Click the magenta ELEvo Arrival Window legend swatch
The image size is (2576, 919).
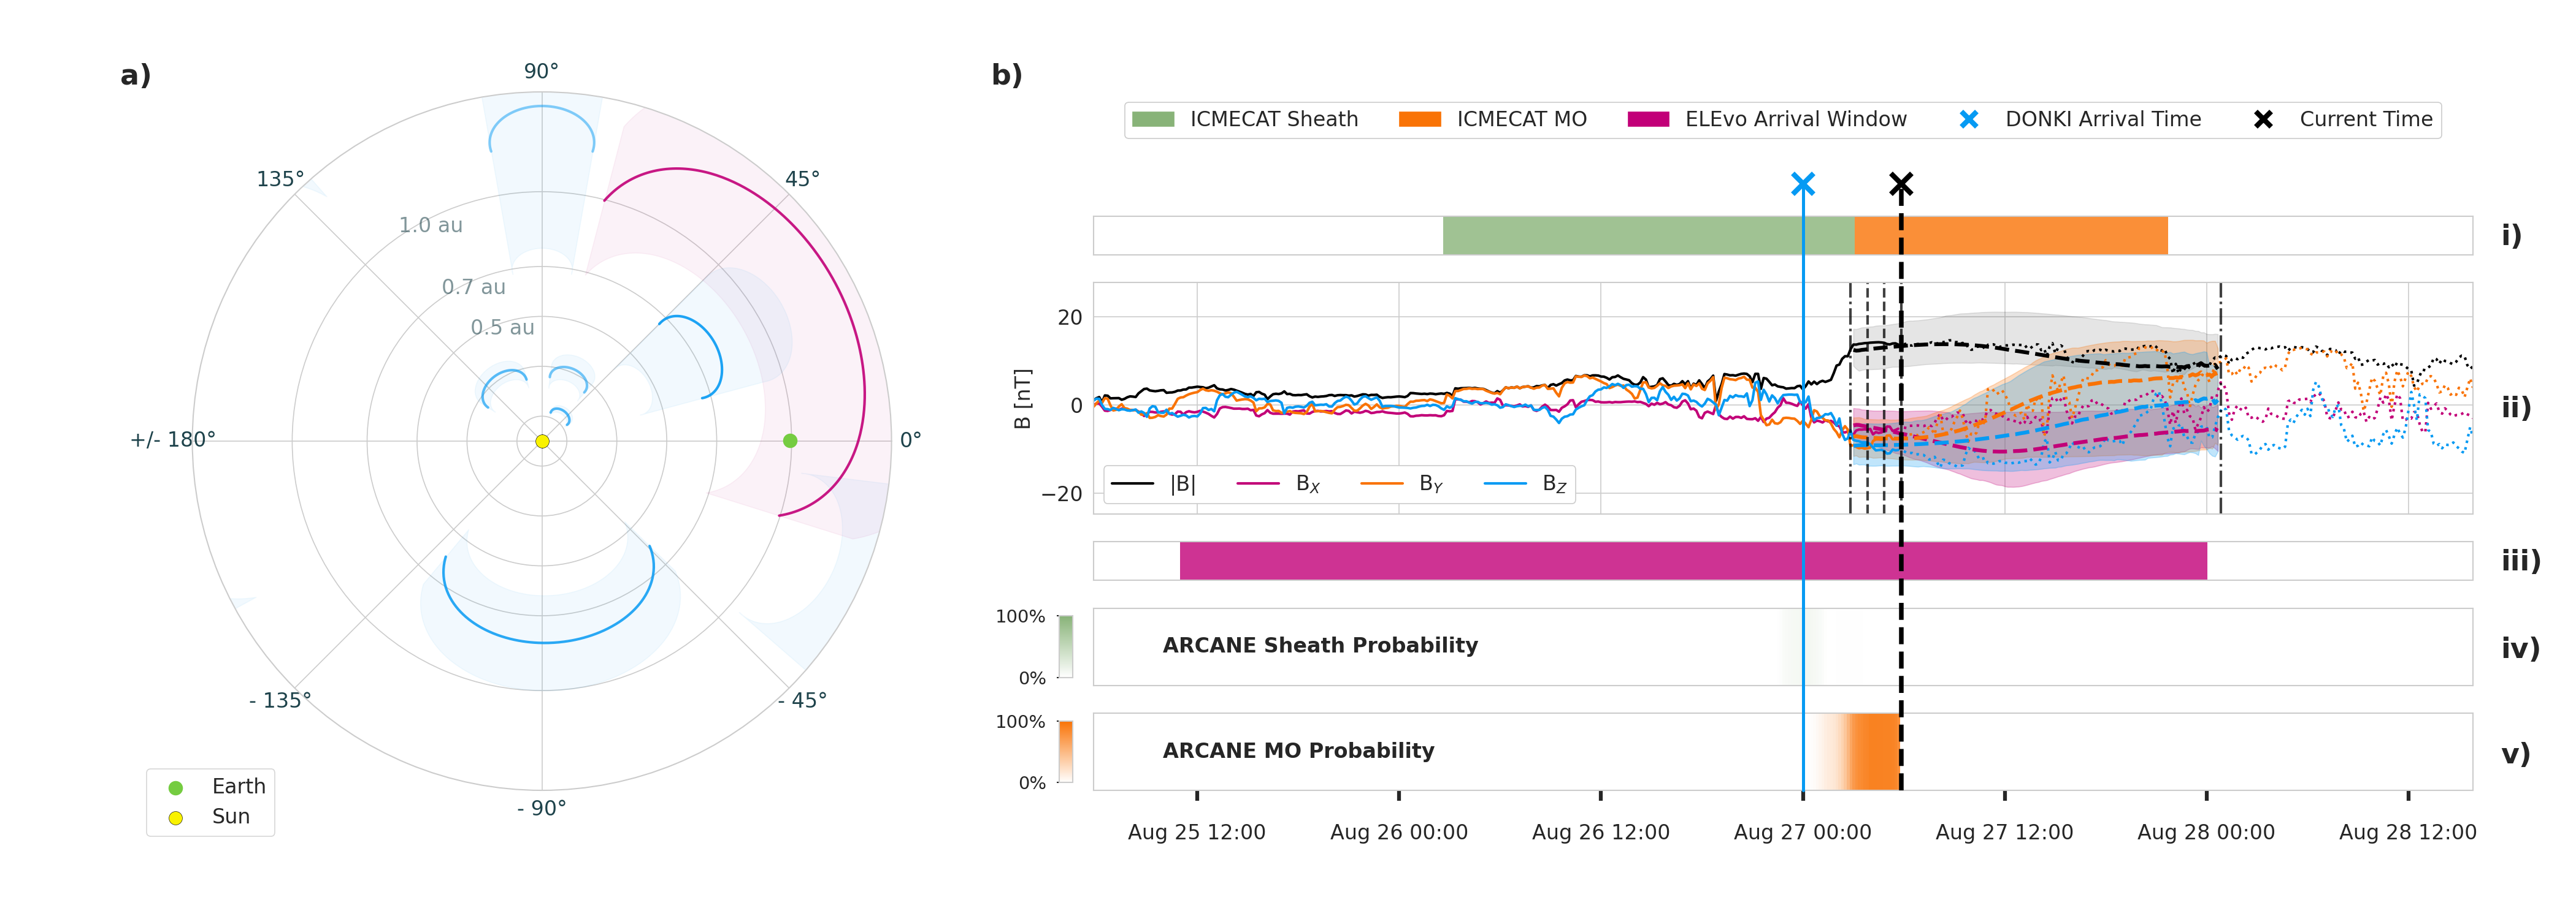coord(1648,119)
